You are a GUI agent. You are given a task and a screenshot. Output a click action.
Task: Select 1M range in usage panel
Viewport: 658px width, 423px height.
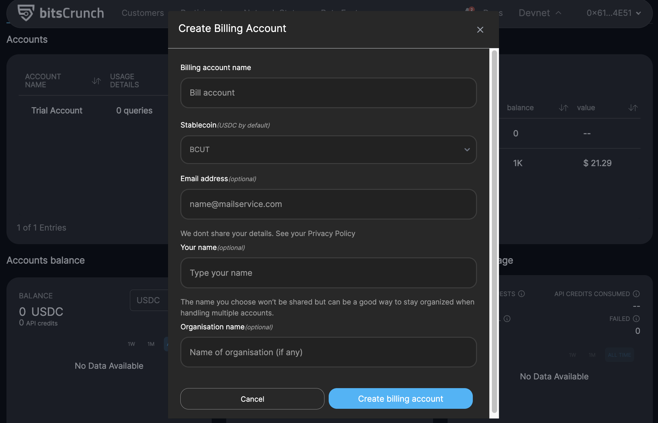(x=592, y=355)
